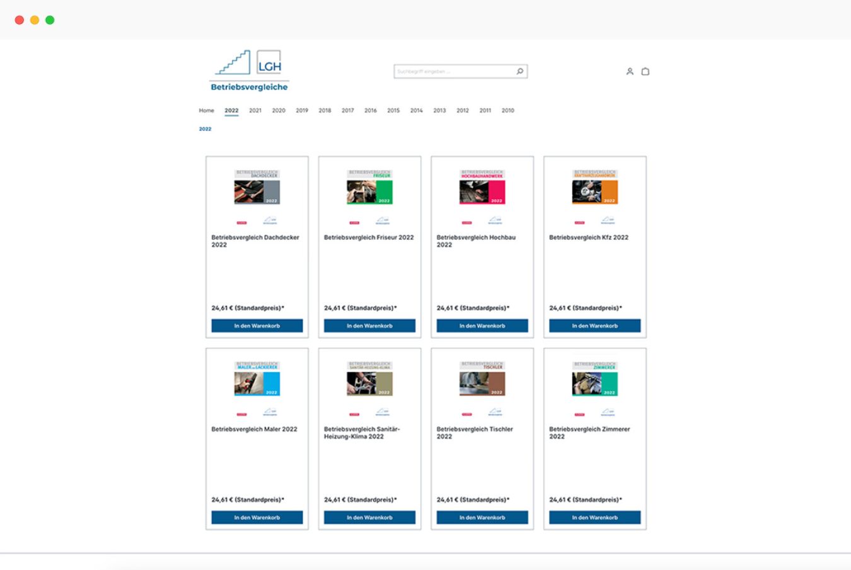Add Betriebsvergleich Hochbau 2022 to cart
Viewport: 851px width, 570px height.
pyautogui.click(x=482, y=326)
